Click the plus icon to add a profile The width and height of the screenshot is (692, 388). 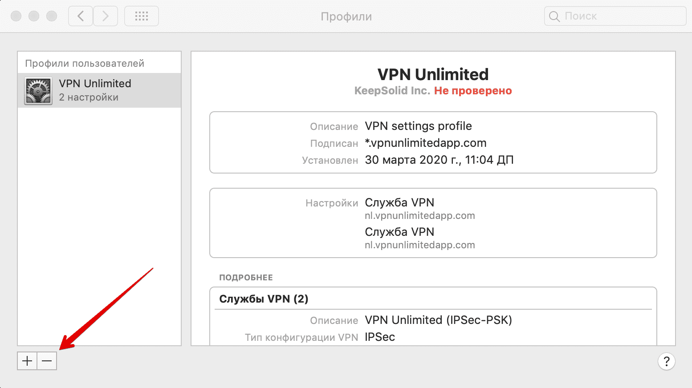click(x=27, y=361)
